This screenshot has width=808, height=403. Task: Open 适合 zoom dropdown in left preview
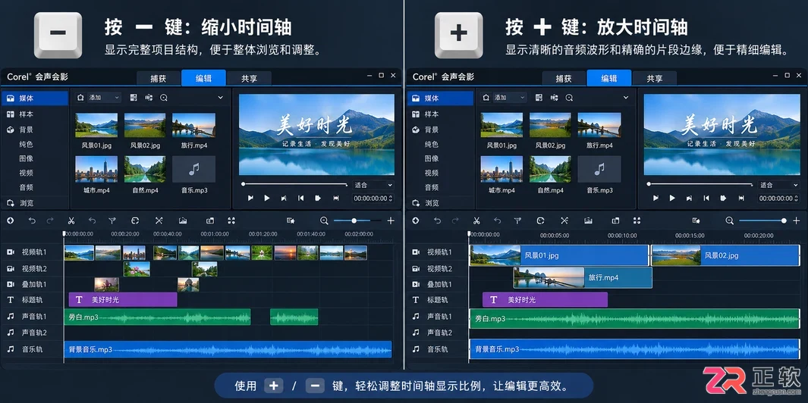click(373, 185)
